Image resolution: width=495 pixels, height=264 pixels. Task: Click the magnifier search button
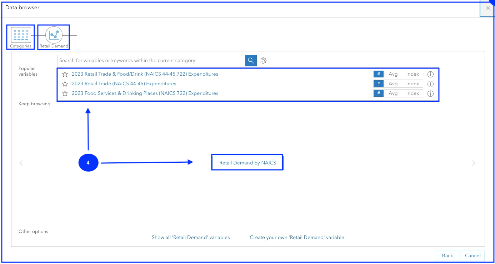pyautogui.click(x=251, y=61)
